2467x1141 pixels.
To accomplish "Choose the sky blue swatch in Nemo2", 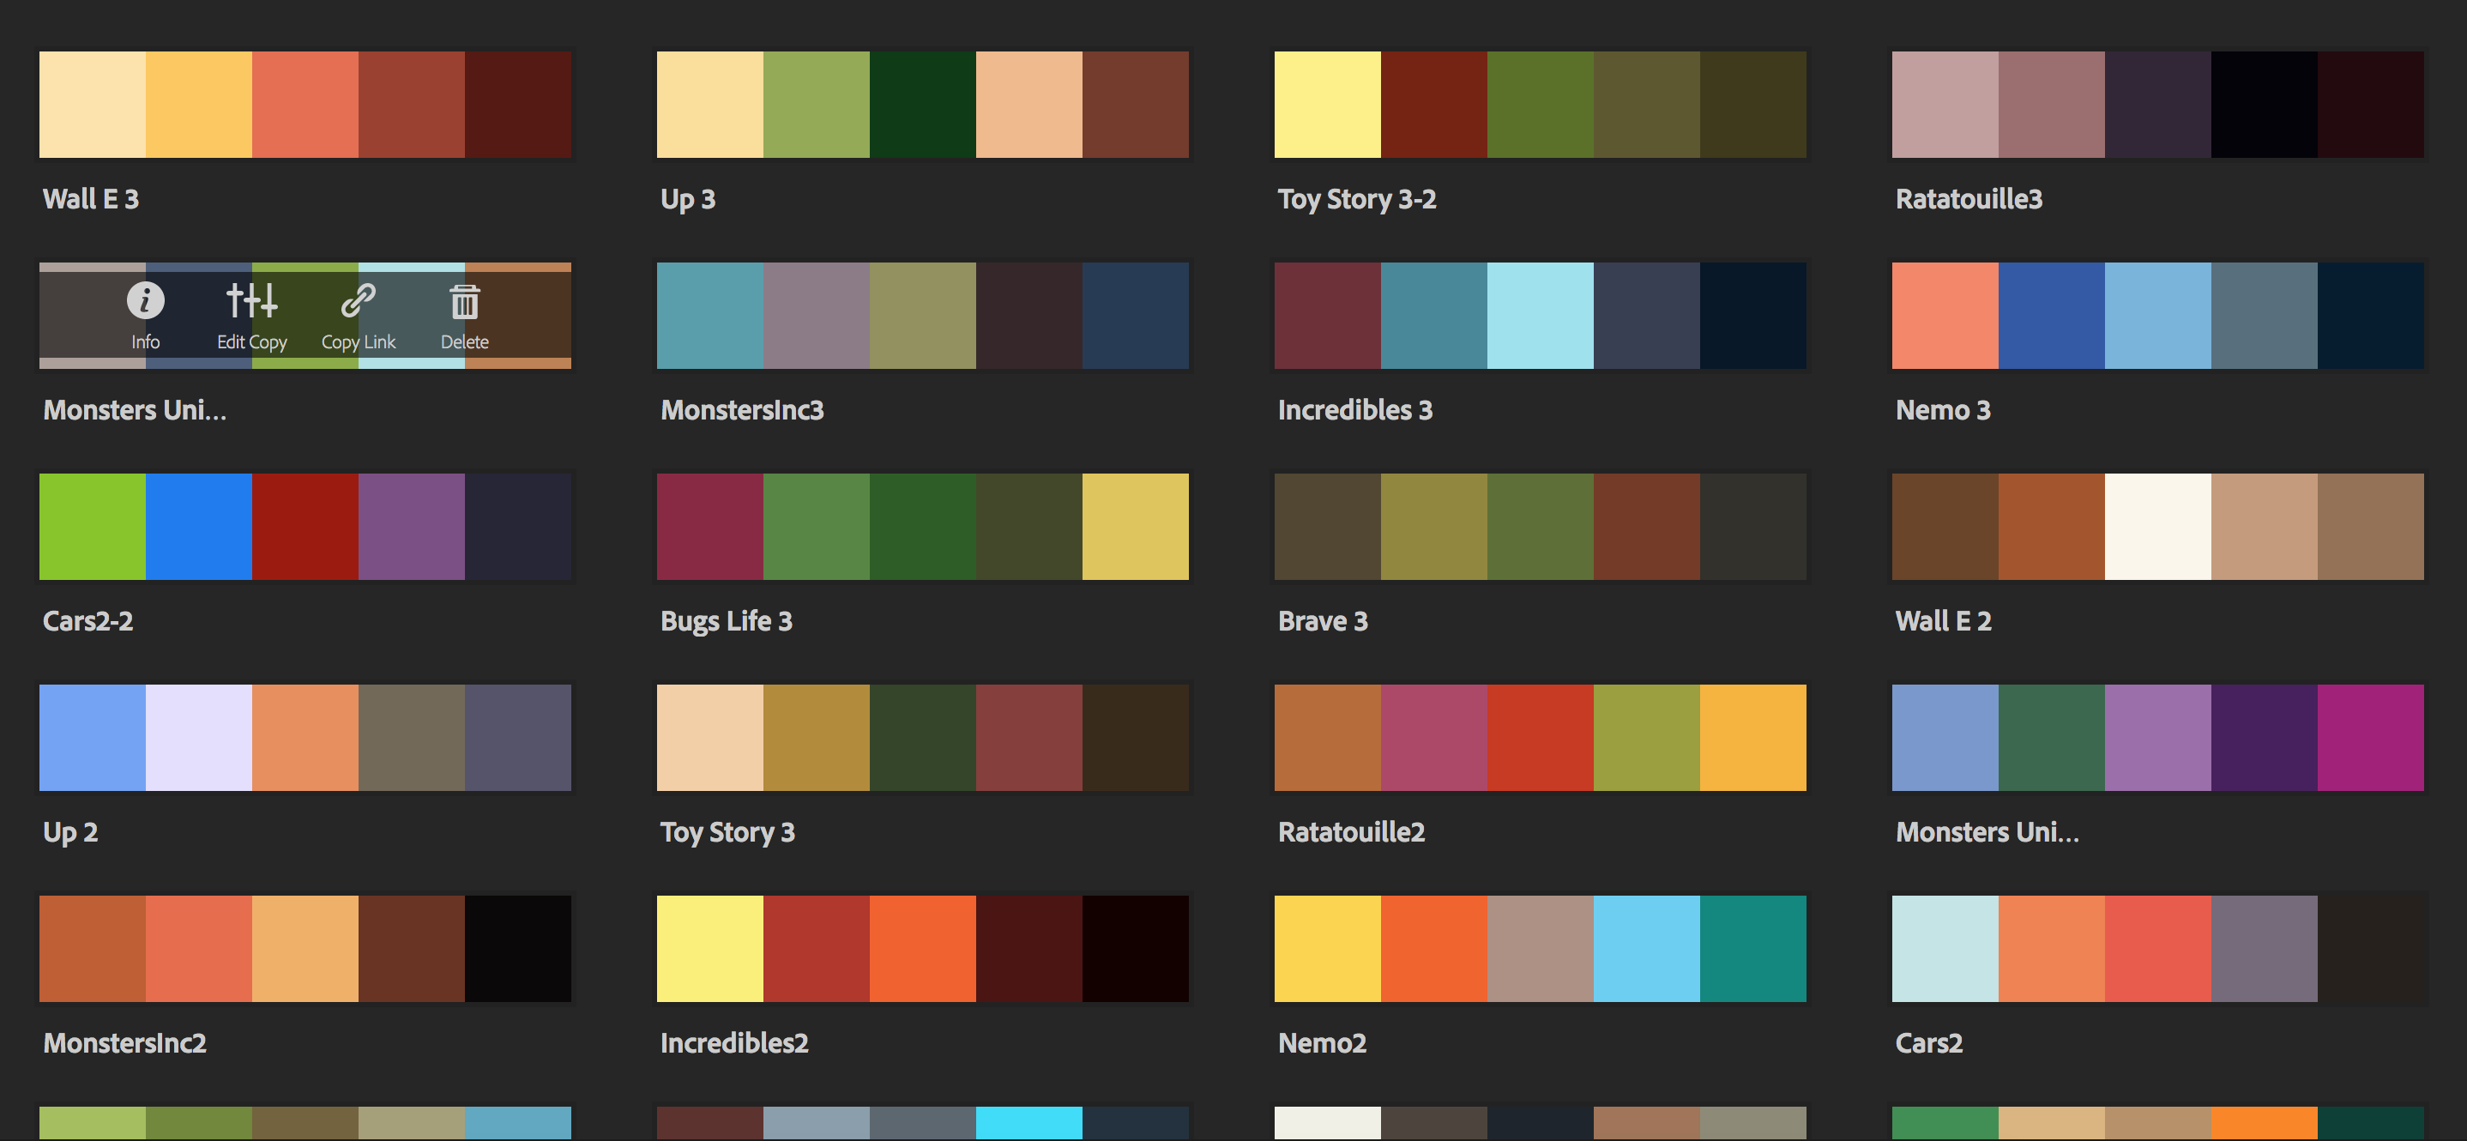I will pyautogui.click(x=1646, y=949).
